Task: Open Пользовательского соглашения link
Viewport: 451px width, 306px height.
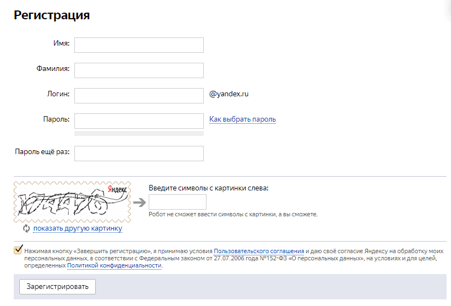Action: (259, 251)
